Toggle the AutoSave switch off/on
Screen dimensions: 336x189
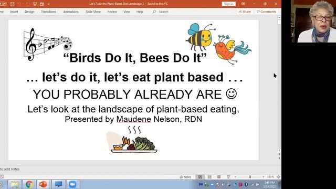(x=3, y=4)
